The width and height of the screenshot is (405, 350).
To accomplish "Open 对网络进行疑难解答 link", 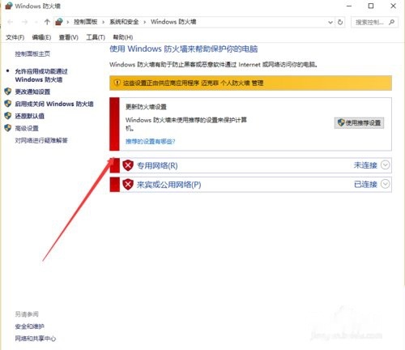I will pos(41,140).
